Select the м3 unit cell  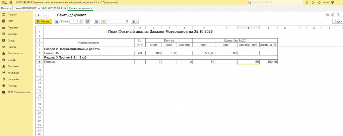point(140,53)
